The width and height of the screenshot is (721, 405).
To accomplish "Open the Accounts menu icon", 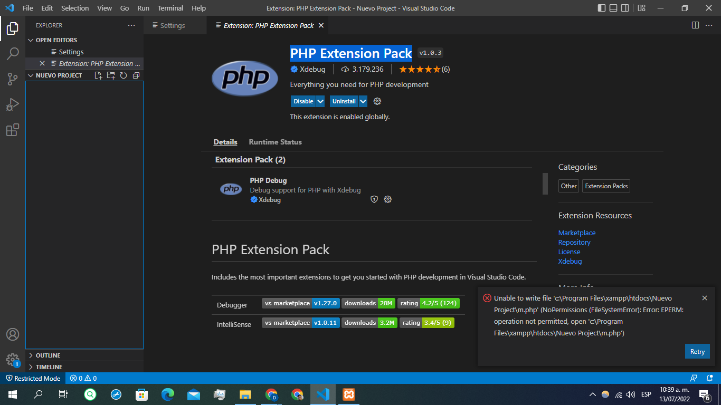I will (13, 334).
